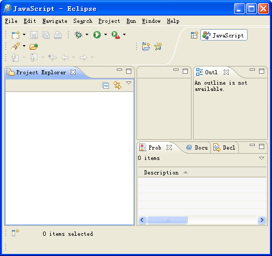Open the External Tools dropdown arrow

[124, 35]
